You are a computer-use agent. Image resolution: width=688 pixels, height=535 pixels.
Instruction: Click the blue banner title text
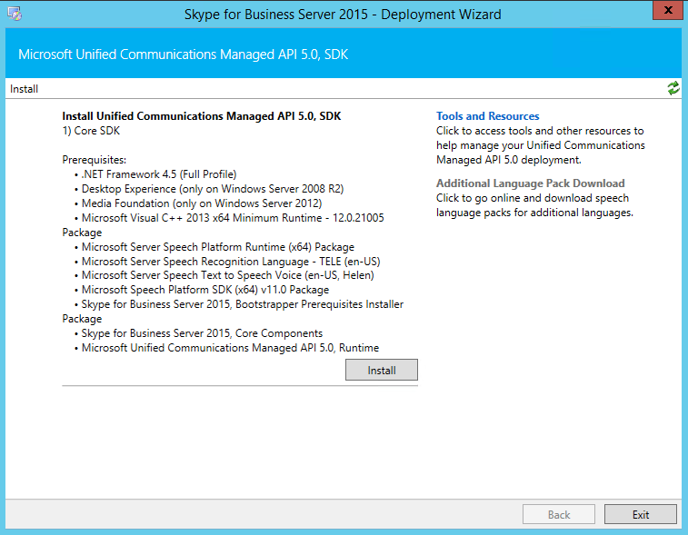click(x=183, y=54)
